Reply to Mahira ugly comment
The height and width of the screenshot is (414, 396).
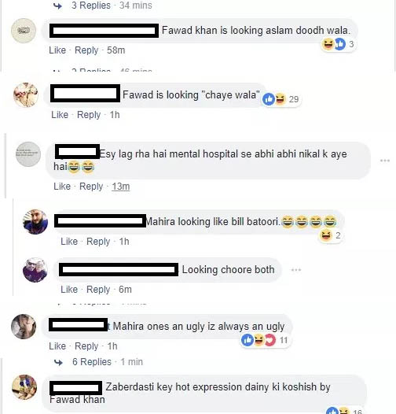(x=86, y=346)
